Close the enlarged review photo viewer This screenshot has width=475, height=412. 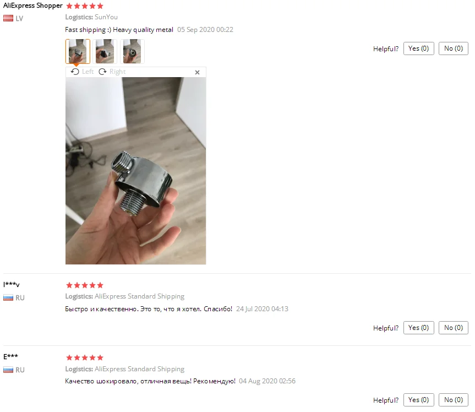click(197, 73)
